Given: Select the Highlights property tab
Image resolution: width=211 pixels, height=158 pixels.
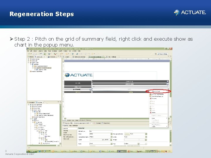Looking at the screenshot, I should click(x=75, y=126).
